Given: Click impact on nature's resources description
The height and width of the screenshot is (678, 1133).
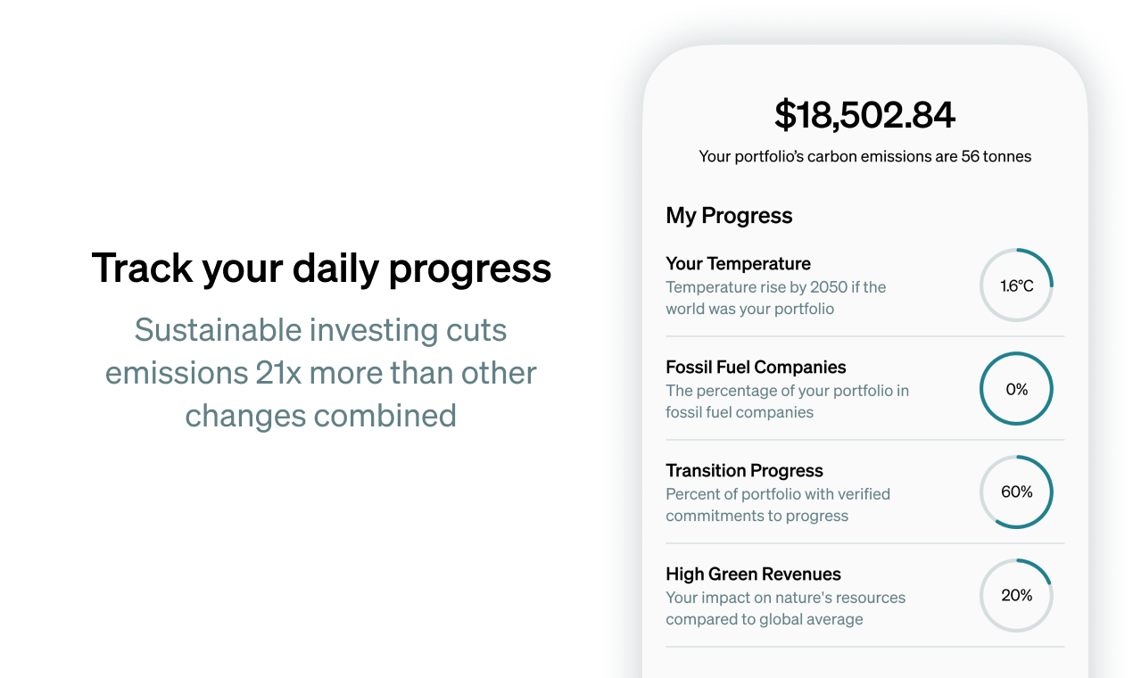Looking at the screenshot, I should [x=785, y=608].
